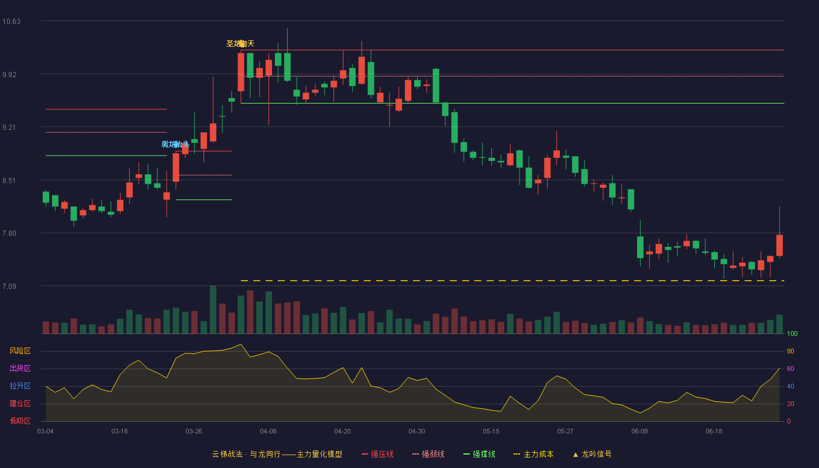Click the 风险区 zone label

20,351
